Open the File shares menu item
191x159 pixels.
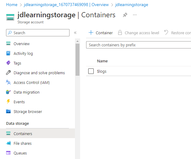coord(22,143)
